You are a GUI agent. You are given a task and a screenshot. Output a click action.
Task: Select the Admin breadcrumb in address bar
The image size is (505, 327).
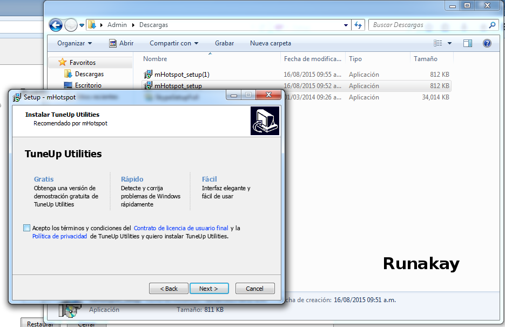pyautogui.click(x=117, y=25)
